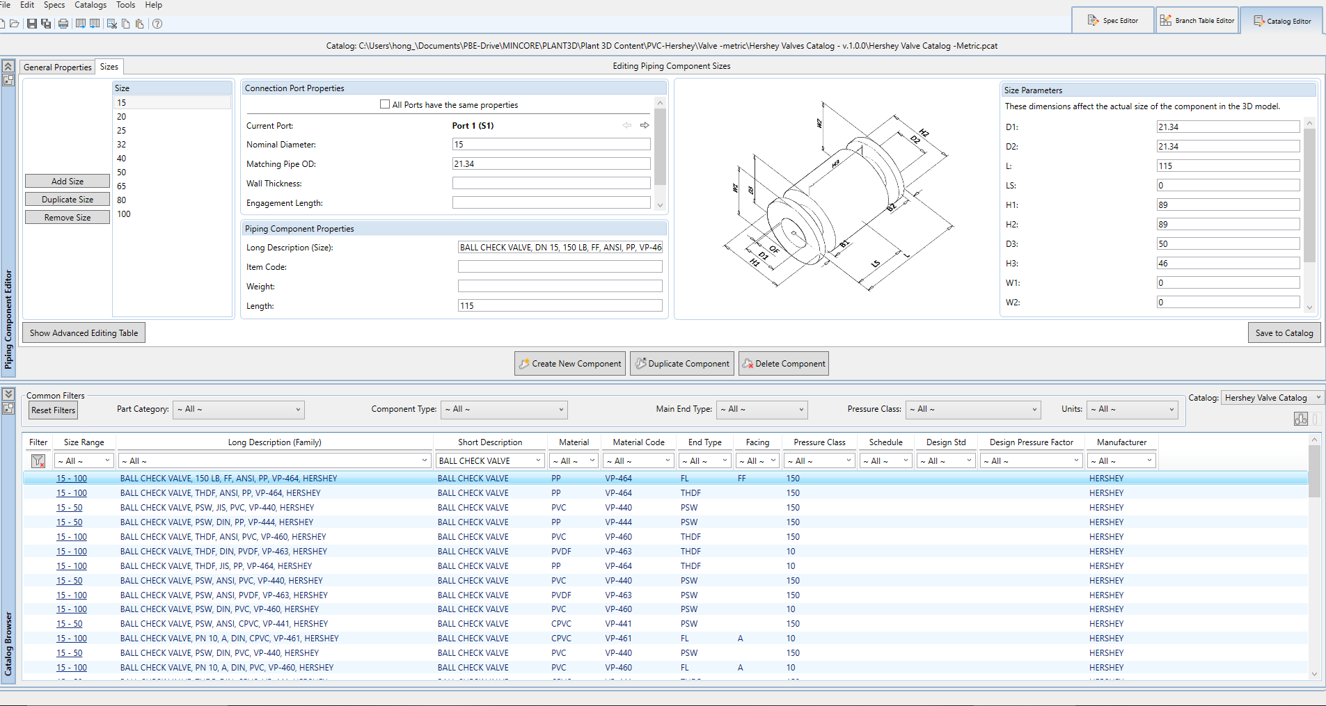
Task: Click the Save icon in toolbar
Action: point(31,24)
